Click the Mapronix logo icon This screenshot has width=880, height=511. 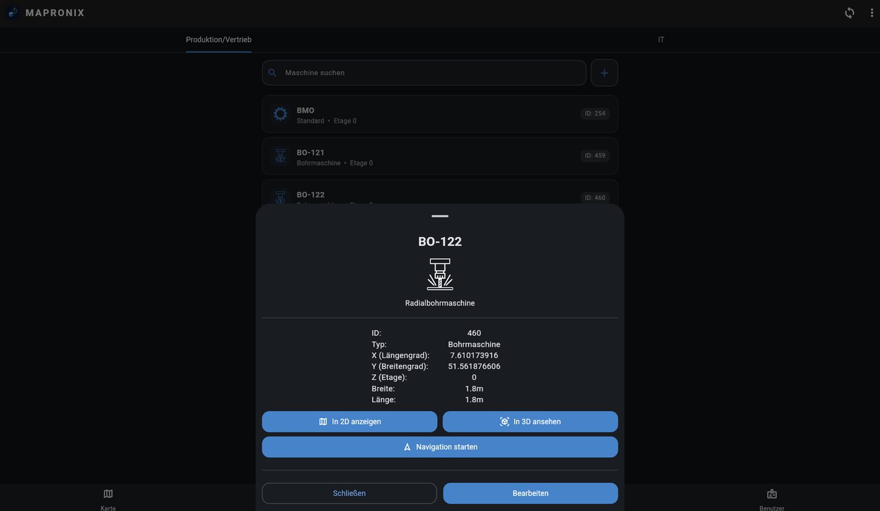(x=13, y=13)
